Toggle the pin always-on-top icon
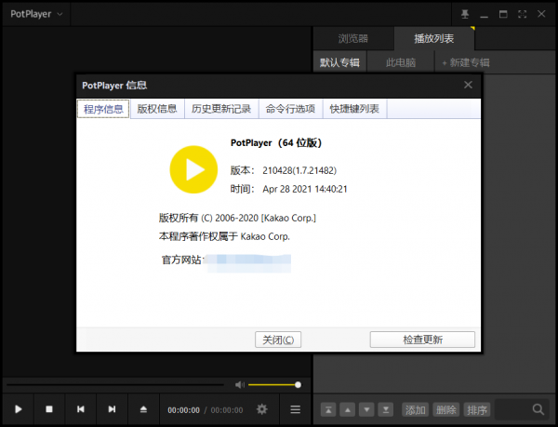Image resolution: width=558 pixels, height=427 pixels. click(465, 14)
